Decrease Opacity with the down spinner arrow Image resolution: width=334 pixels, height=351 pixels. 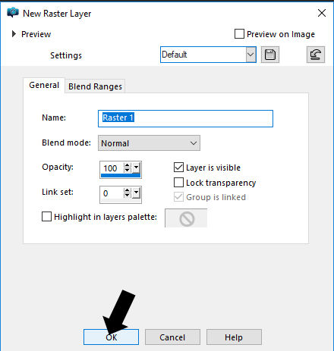[128, 171]
